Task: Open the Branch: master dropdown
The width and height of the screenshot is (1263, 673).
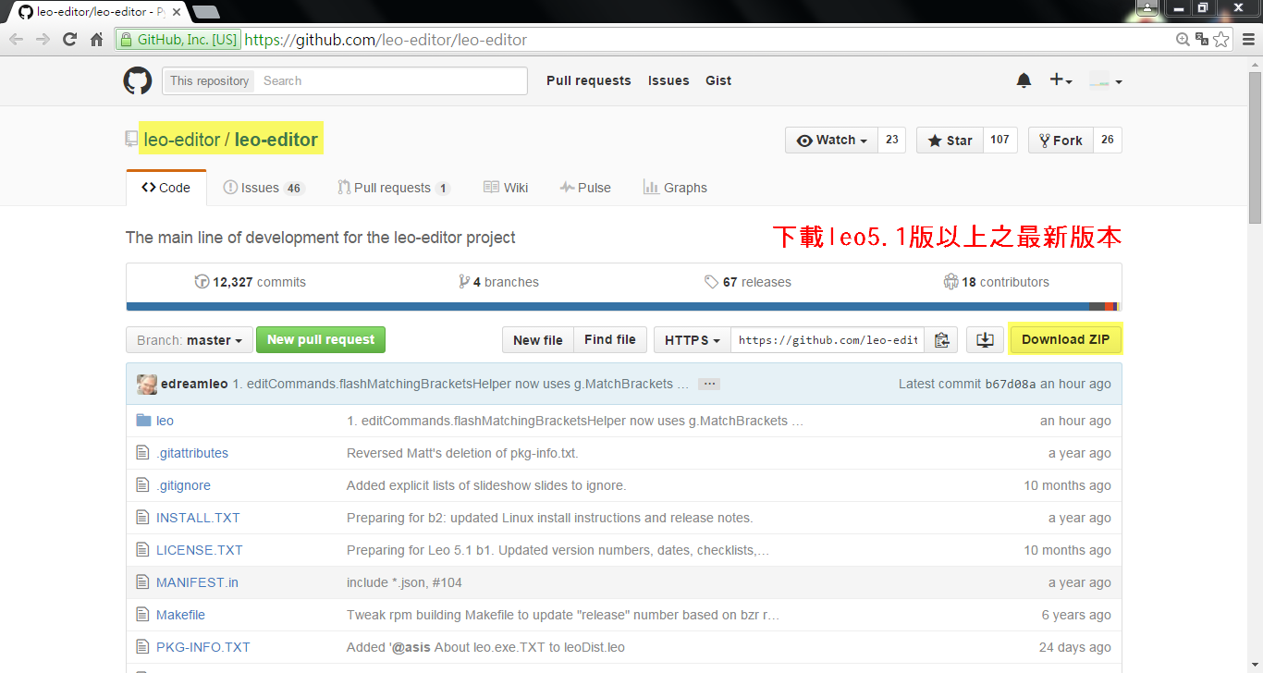Action: (x=190, y=340)
